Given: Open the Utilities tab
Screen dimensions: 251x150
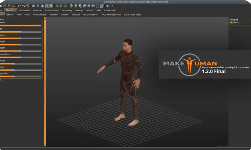Looking at the screenshot, I should click(x=90, y=11).
